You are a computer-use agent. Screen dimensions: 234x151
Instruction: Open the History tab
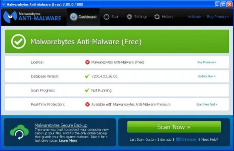164,17
